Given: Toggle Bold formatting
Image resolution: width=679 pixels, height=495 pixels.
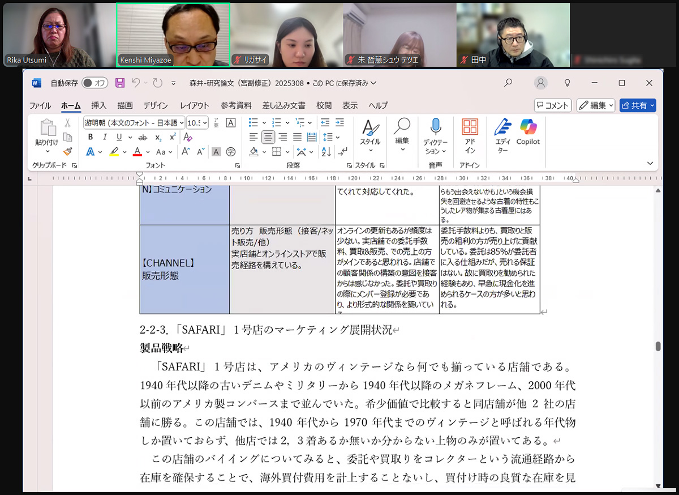Looking at the screenshot, I should pyautogui.click(x=91, y=137).
